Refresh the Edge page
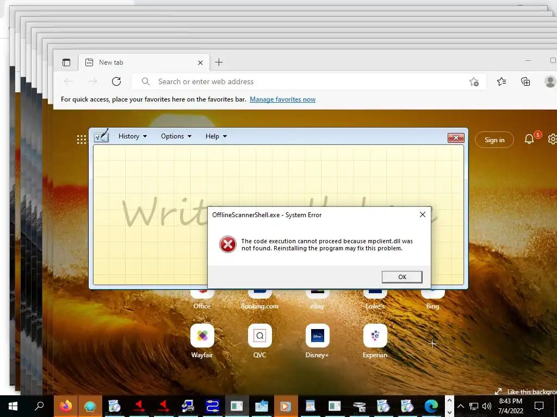 116,81
